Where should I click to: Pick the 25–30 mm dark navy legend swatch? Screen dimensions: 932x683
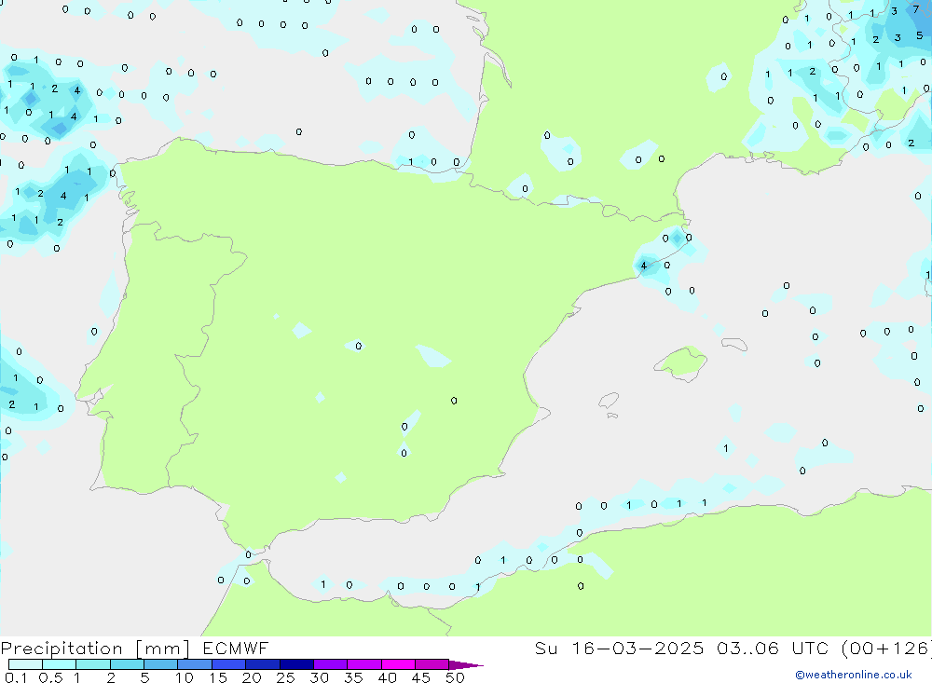point(296,664)
